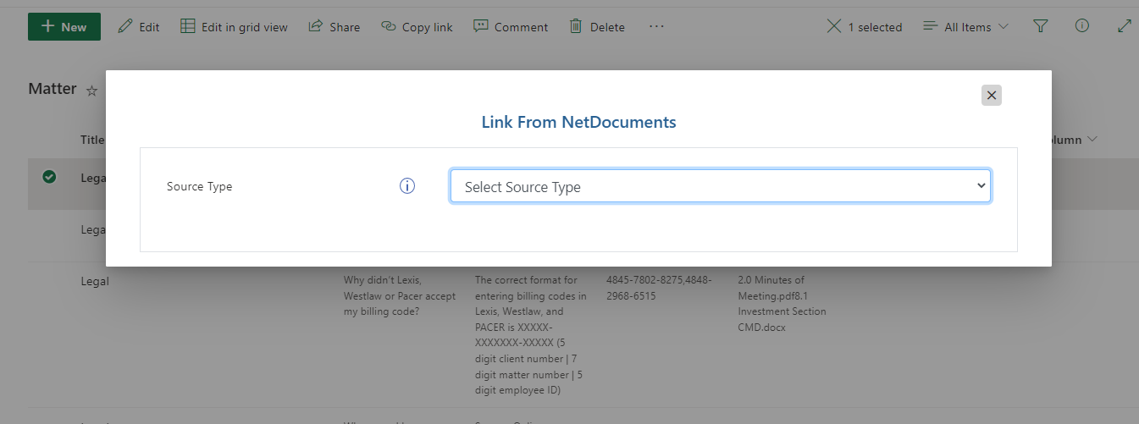Uncheck the selected row green checkmark
The width and height of the screenshot is (1139, 424).
tap(49, 177)
